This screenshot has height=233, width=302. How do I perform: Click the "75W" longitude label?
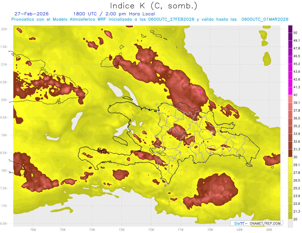62,230
